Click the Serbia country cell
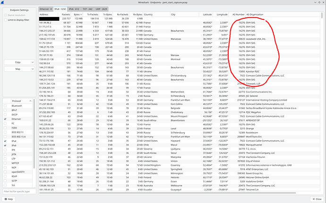 [x=147, y=108]
